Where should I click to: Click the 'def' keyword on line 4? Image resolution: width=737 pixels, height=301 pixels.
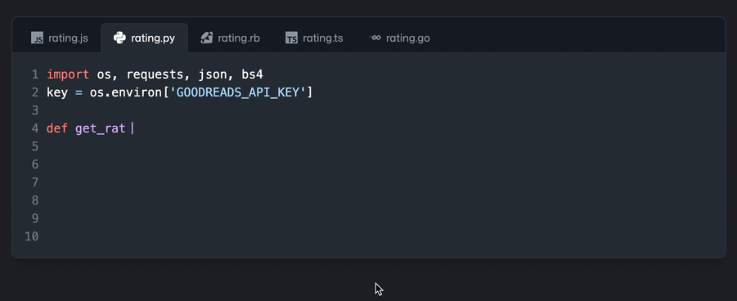pyautogui.click(x=57, y=128)
